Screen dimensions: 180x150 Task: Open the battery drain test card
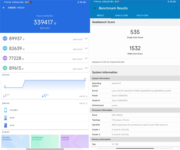click(x=45, y=141)
